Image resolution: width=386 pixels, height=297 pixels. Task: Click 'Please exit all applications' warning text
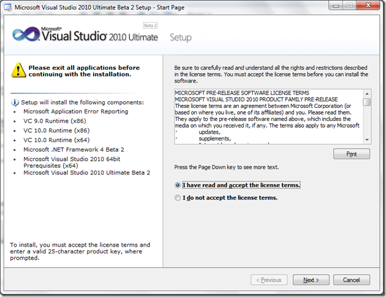[x=84, y=71]
